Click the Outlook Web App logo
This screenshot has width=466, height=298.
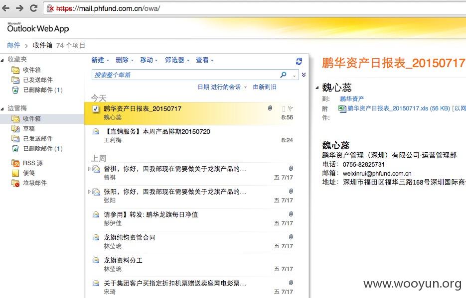pyautogui.click(x=38, y=28)
